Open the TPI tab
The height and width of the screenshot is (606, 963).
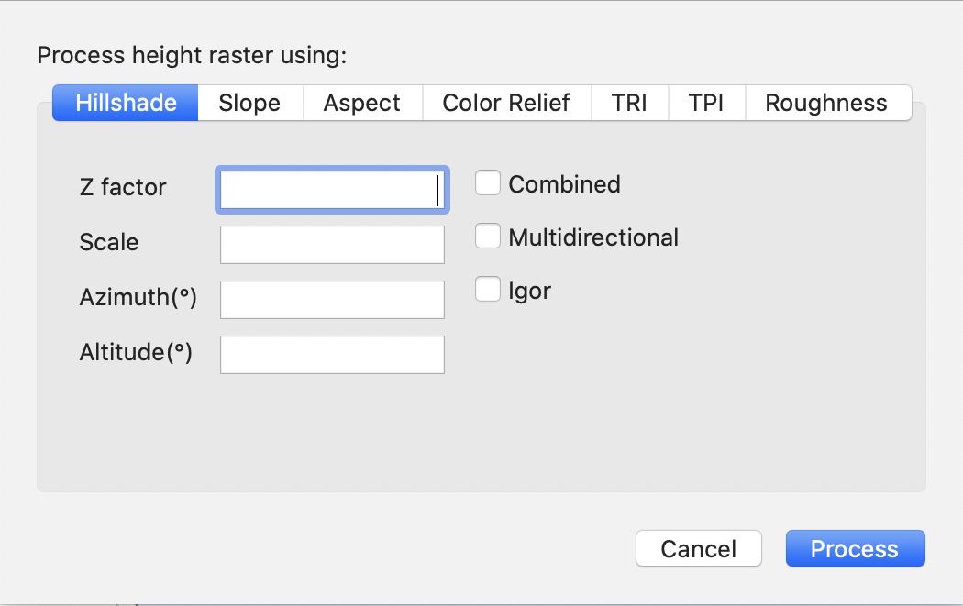pyautogui.click(x=706, y=103)
